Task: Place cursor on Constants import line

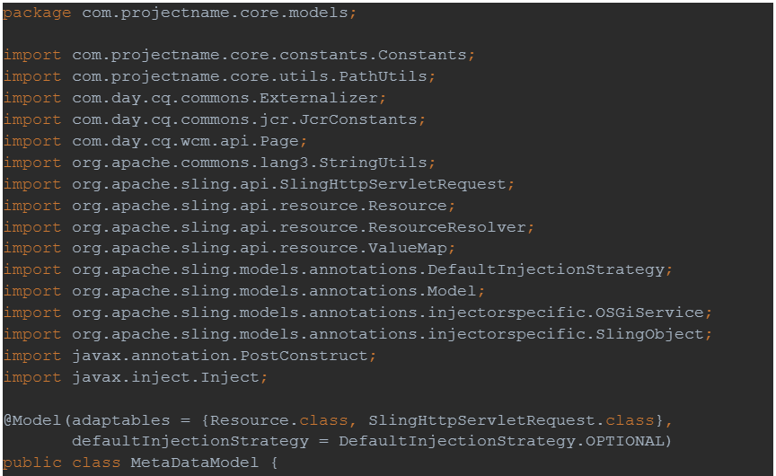Action: pos(239,55)
